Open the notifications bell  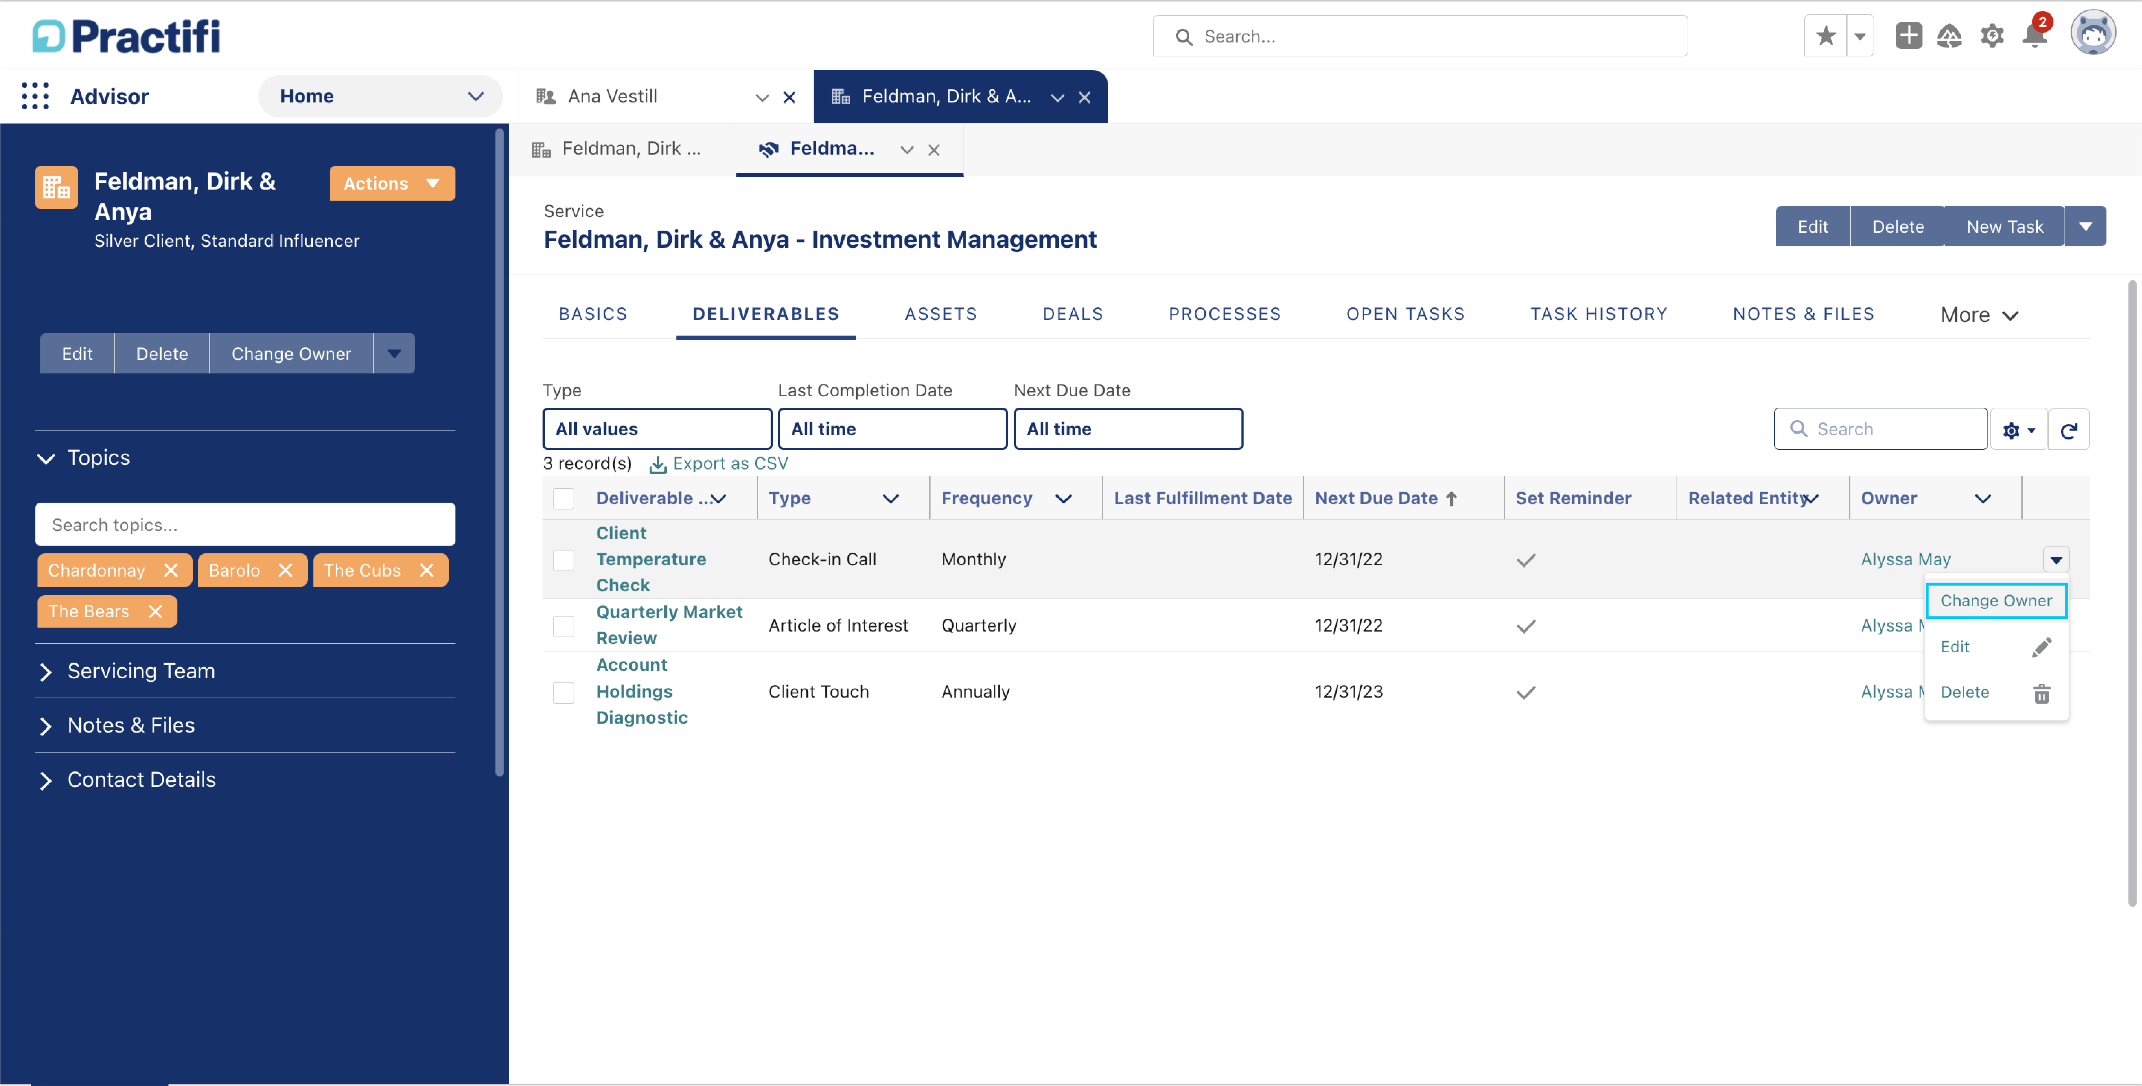tap(2035, 36)
